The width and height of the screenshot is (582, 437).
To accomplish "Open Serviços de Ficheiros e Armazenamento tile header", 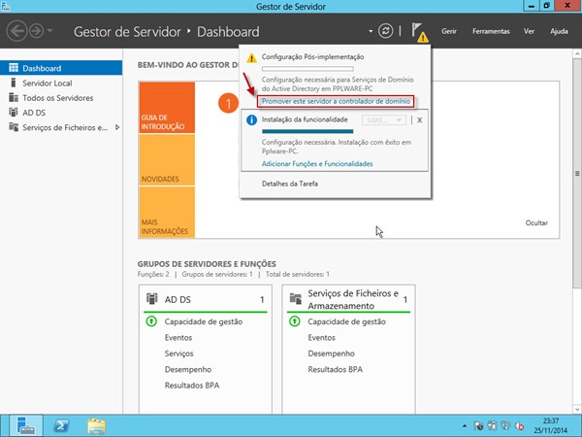I will pyautogui.click(x=348, y=299).
